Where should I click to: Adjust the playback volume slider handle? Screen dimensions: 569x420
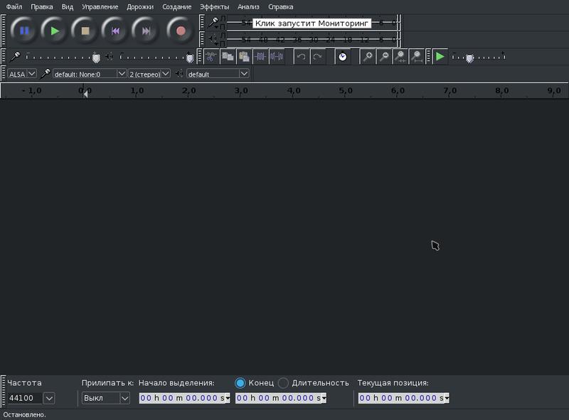190,58
